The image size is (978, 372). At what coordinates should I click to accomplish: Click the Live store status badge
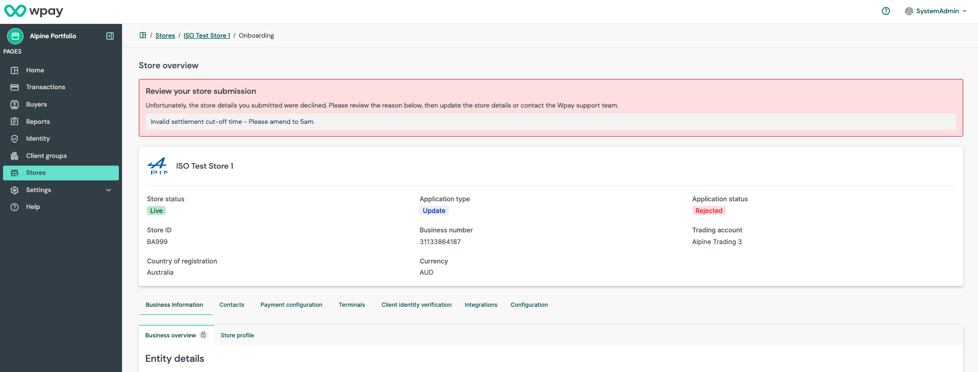(x=157, y=210)
